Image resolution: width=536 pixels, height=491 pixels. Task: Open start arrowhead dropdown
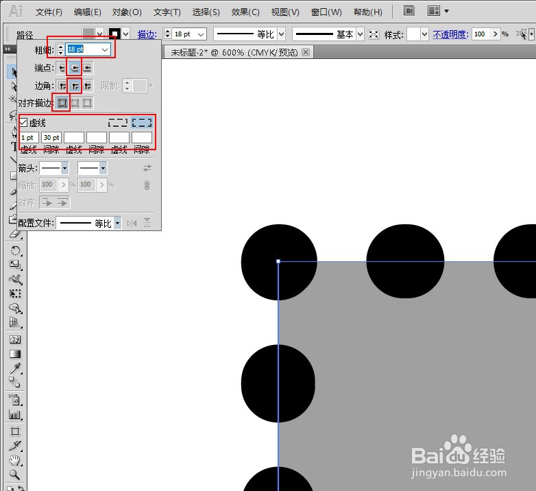click(64, 168)
